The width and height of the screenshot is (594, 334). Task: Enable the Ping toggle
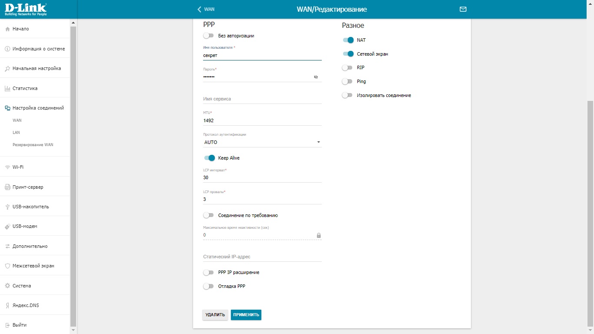[347, 81]
